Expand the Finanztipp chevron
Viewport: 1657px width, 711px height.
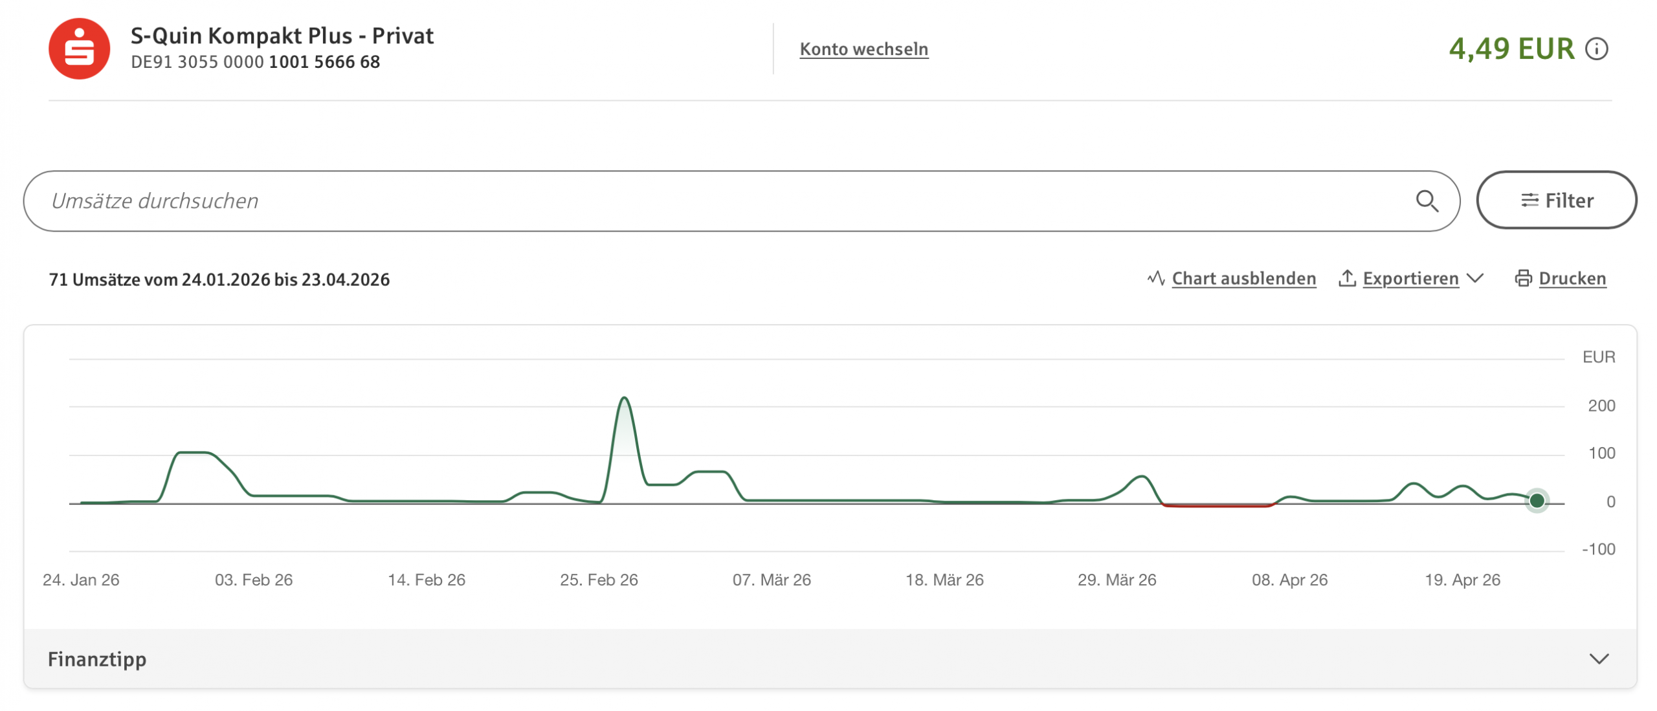point(1598,659)
